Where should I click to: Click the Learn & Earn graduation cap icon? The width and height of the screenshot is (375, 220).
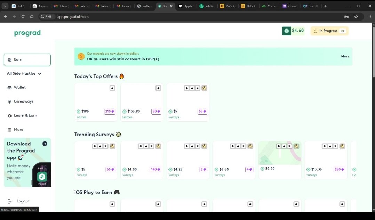[10, 116]
